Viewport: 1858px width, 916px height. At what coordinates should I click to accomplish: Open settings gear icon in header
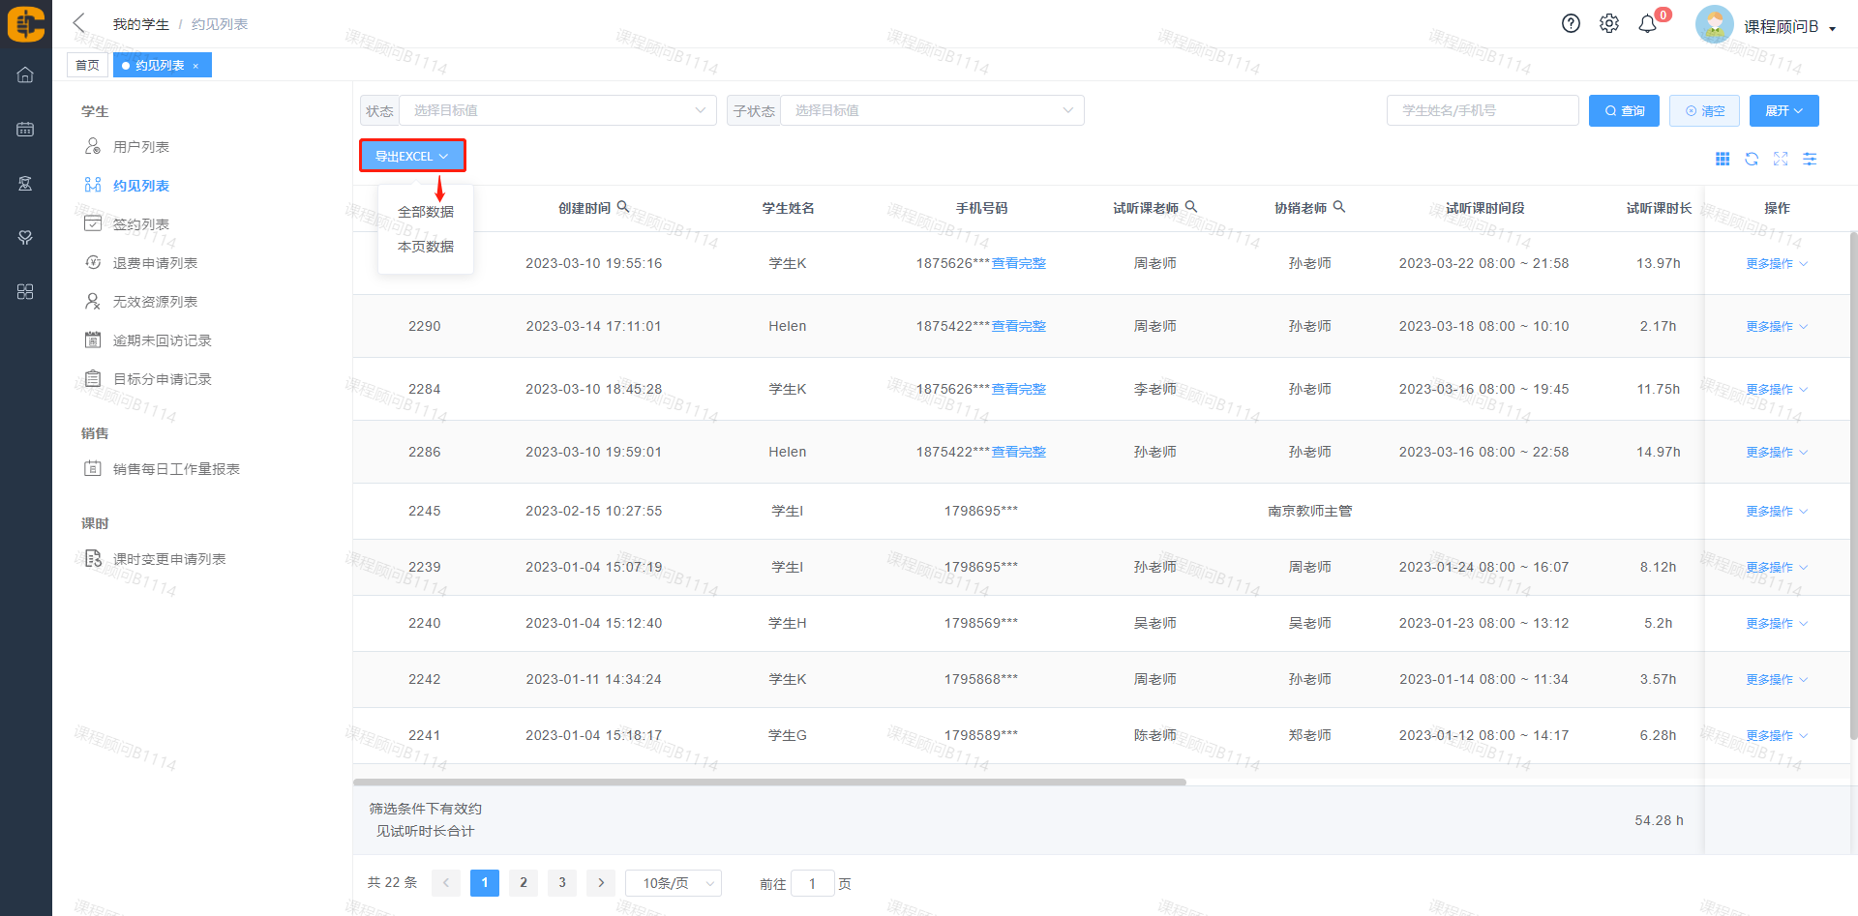click(x=1608, y=23)
